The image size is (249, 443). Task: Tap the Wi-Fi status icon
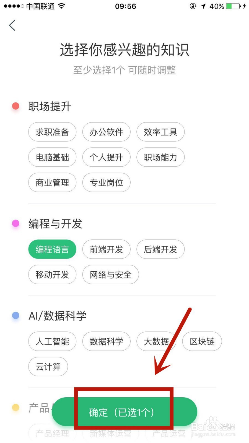pos(62,6)
